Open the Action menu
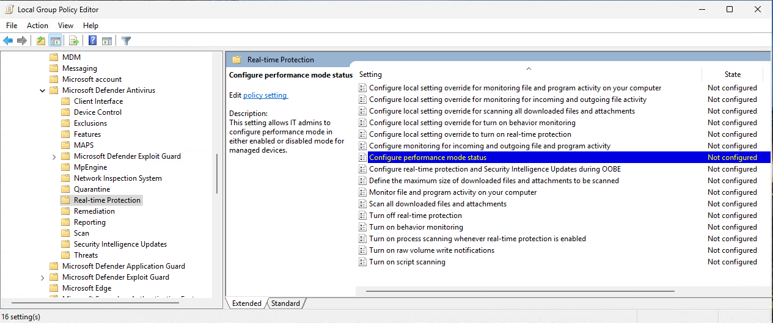The height and width of the screenshot is (323, 773). pyautogui.click(x=37, y=26)
